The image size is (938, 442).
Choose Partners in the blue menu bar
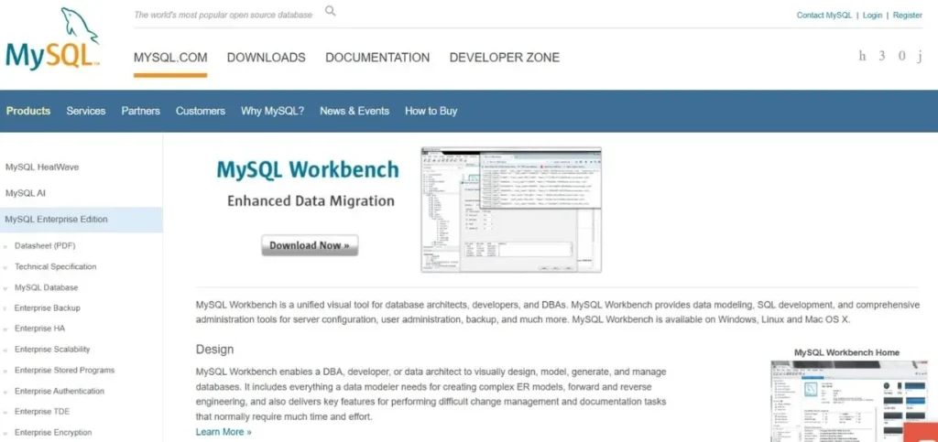tap(140, 111)
